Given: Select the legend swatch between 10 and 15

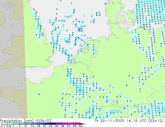Looking at the screenshot, I should 34,124.
